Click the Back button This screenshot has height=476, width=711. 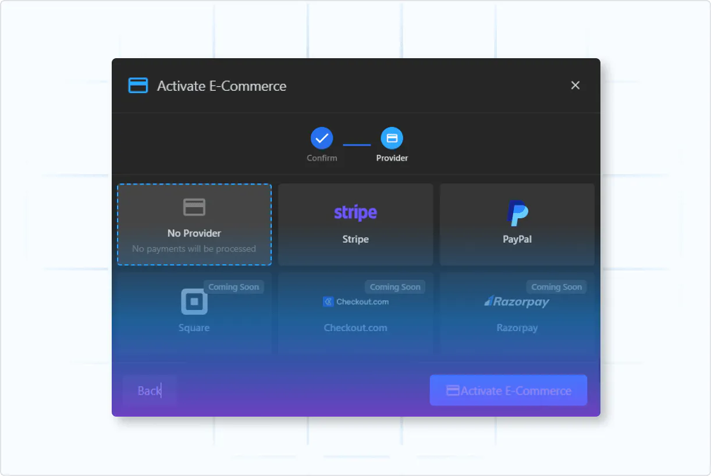tap(150, 390)
